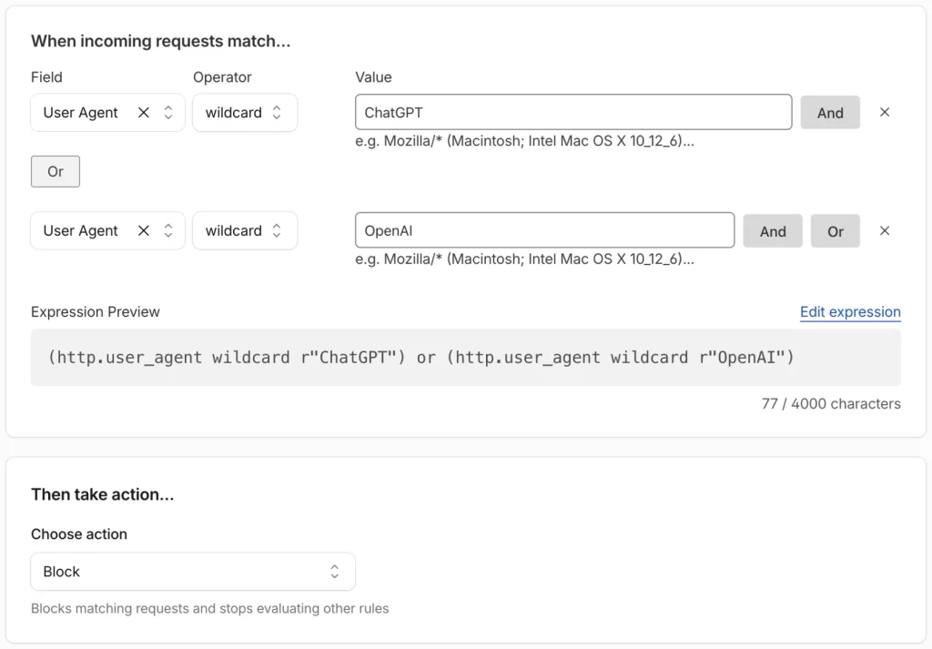This screenshot has height=649, width=932.
Task: Click the Expression Preview code box
Action: pos(466,358)
